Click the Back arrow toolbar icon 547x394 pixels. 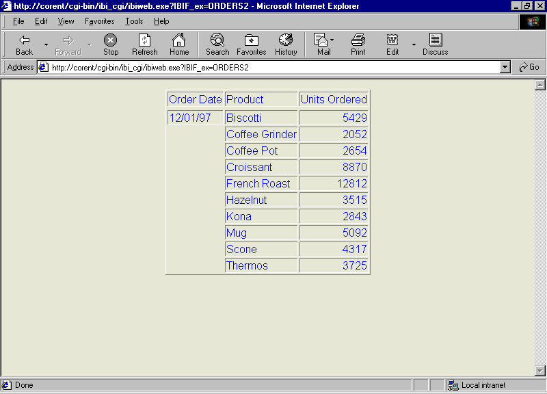pyautogui.click(x=24, y=40)
